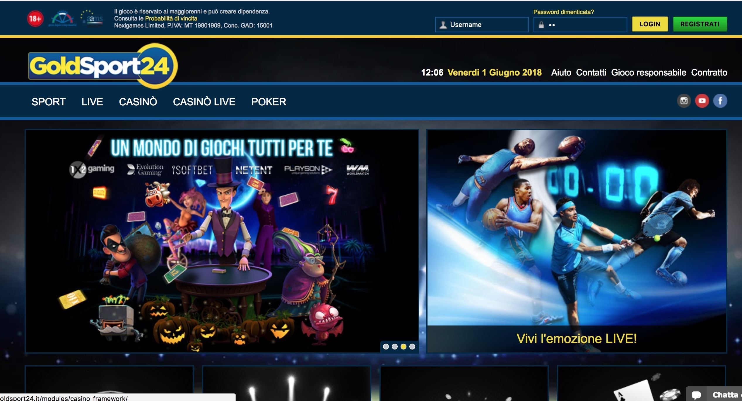
Task: Go to the CASINÒ menu item
Action: coord(138,102)
